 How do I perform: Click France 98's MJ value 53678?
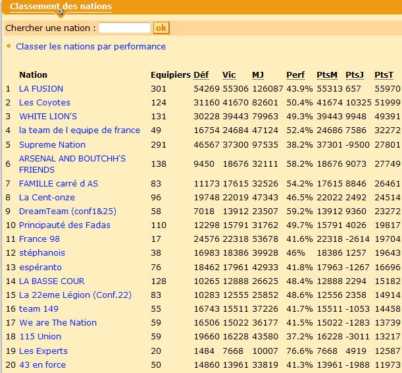tap(265, 239)
